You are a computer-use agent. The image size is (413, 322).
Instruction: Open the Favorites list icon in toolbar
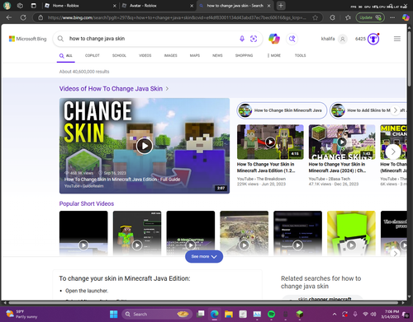point(348,17)
